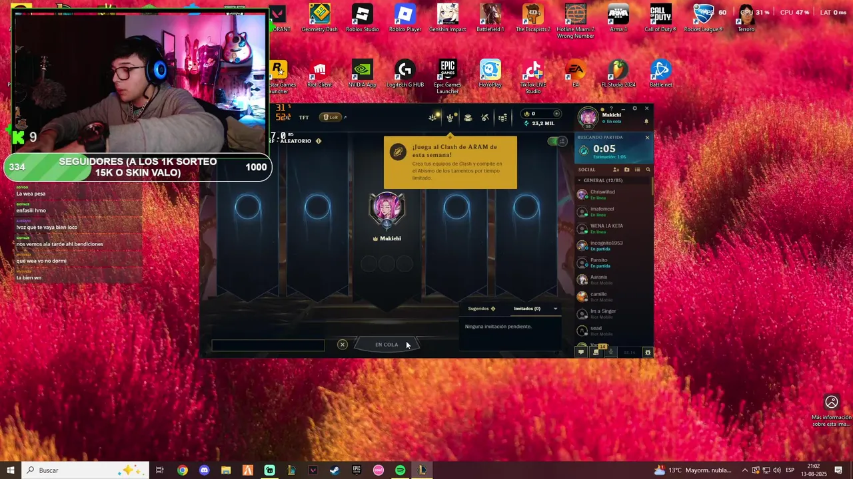Show hidden system tray icons
The height and width of the screenshot is (479, 853).
pos(745,470)
